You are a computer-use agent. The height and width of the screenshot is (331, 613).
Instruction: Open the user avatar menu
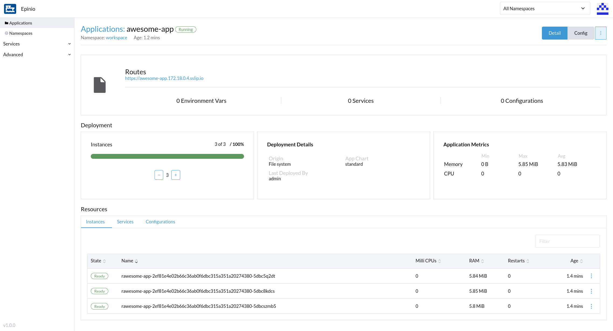click(602, 9)
